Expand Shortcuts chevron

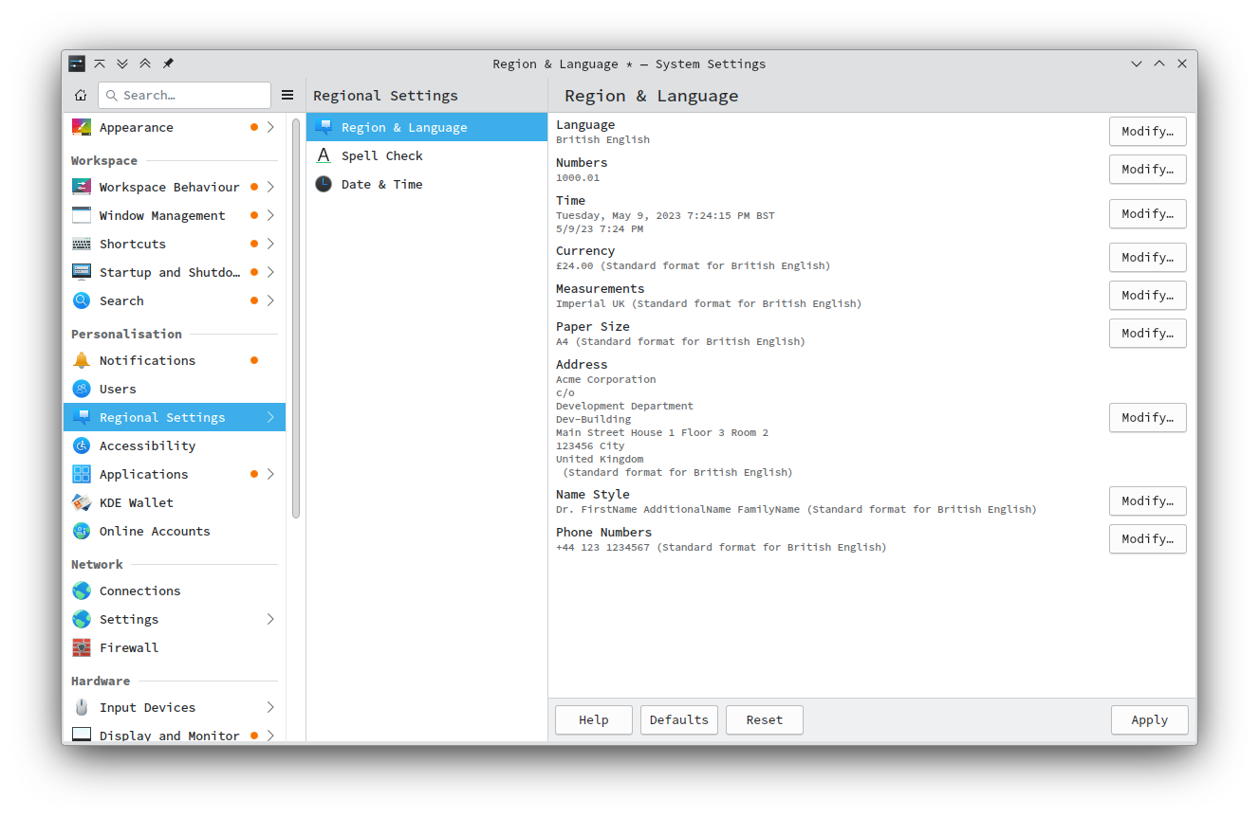(x=270, y=244)
